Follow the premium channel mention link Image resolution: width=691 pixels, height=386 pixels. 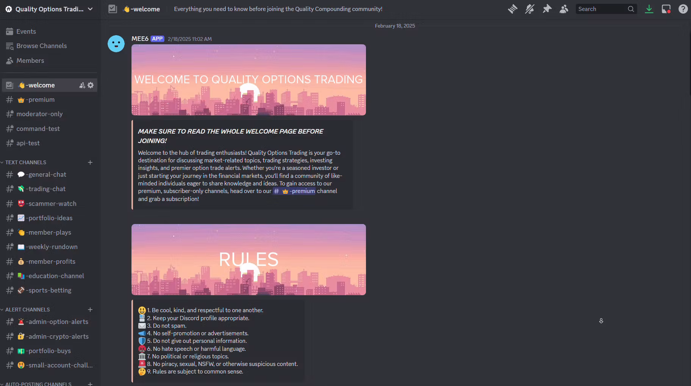[294, 191]
